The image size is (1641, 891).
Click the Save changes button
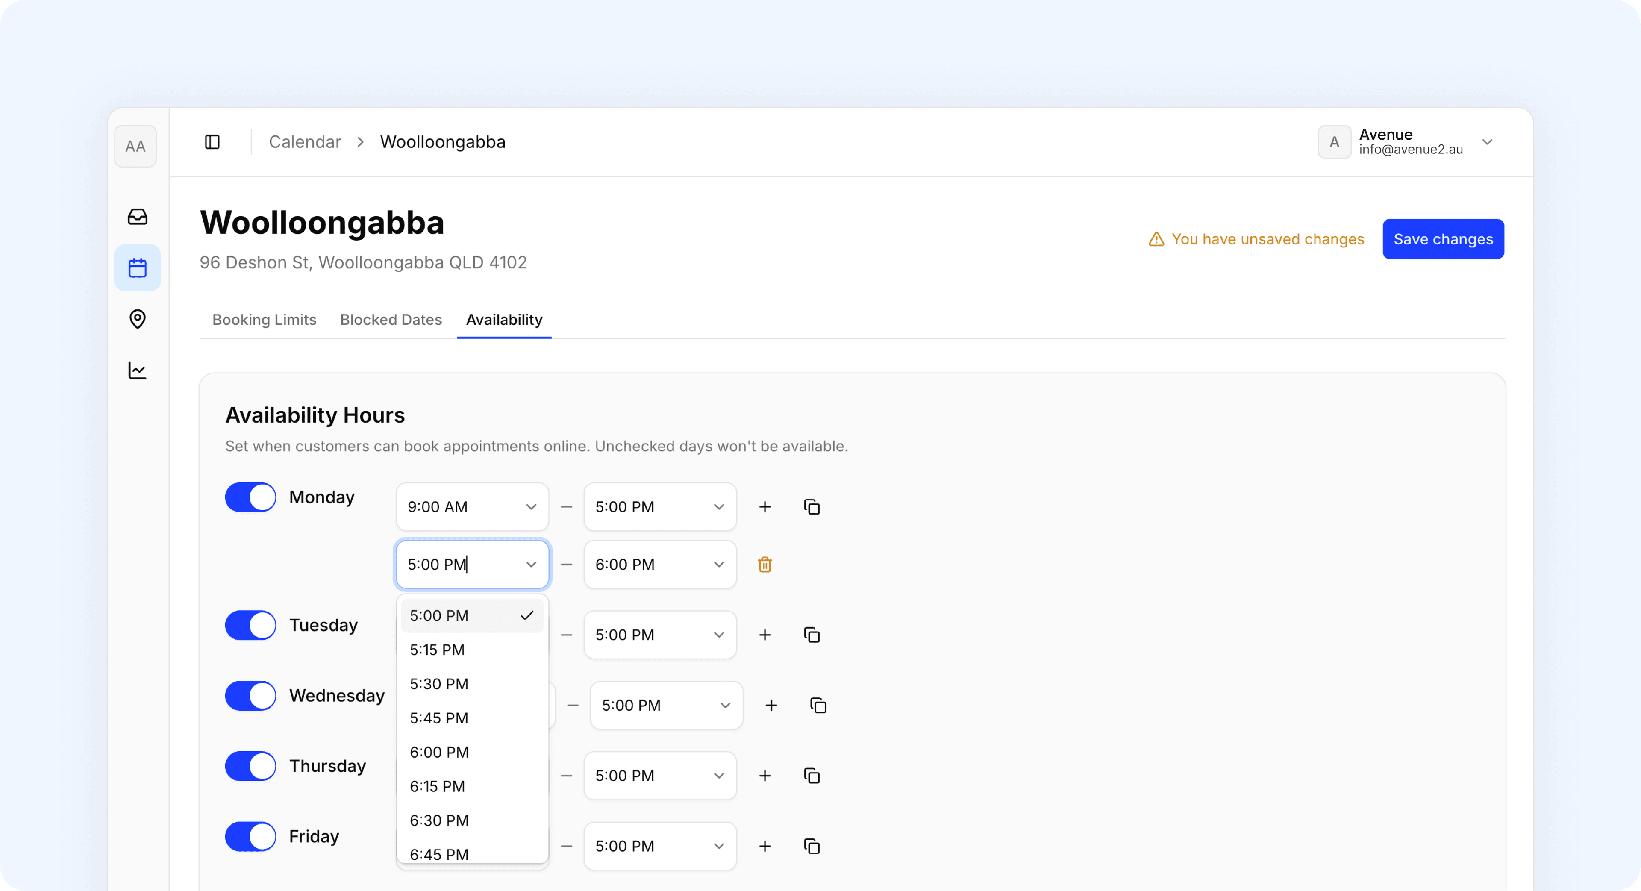(1442, 239)
